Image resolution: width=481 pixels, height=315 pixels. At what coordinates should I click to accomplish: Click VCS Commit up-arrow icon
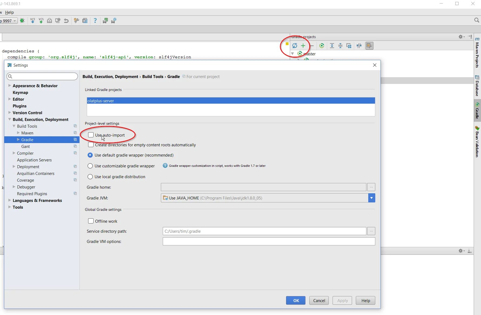pos(41,21)
